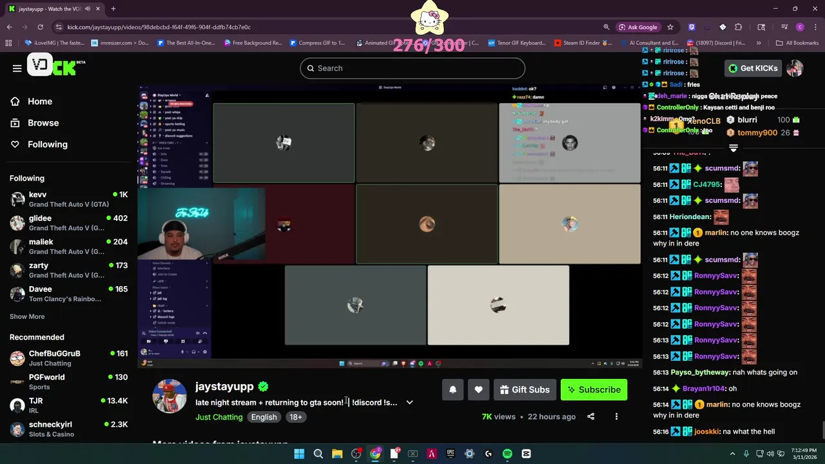Toggle notifications with the bell icon
This screenshot has height=464, width=825.
coord(453,389)
